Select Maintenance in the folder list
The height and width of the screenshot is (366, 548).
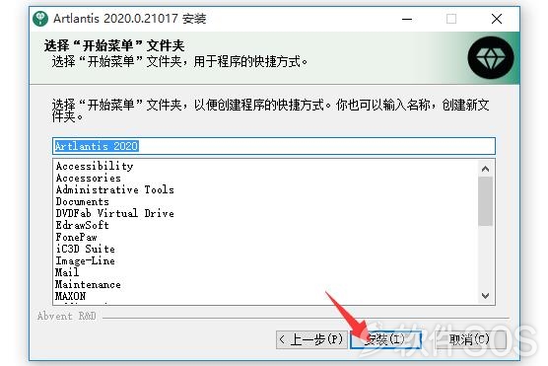coord(88,284)
